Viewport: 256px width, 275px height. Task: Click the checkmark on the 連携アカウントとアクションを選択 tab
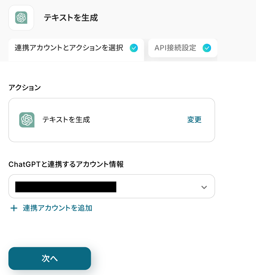[x=134, y=48]
